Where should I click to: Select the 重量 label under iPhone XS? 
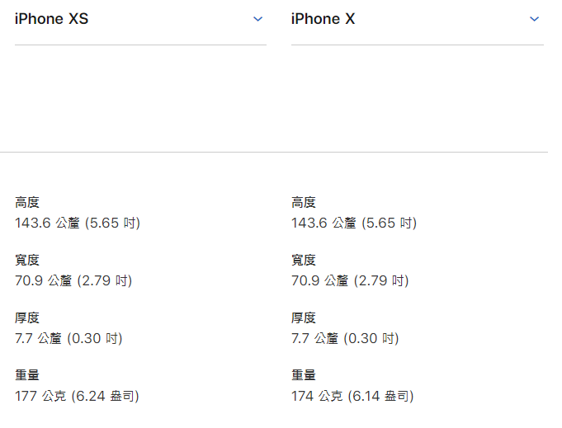[x=27, y=375]
